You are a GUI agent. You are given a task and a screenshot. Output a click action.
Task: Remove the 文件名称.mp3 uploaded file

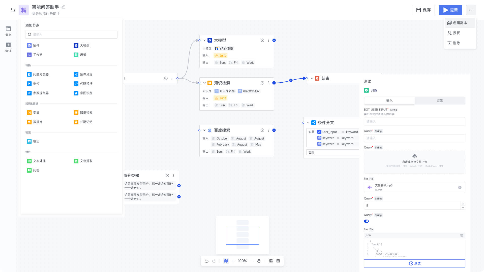click(x=460, y=187)
